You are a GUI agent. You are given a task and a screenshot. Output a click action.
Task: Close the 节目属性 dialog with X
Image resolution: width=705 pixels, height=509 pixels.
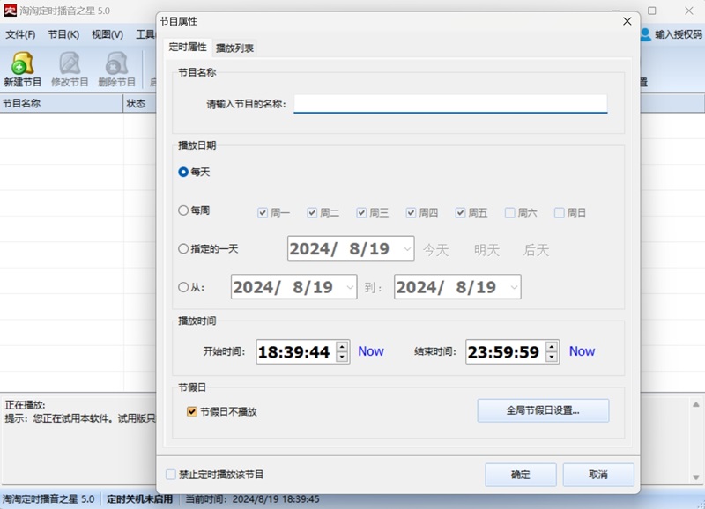pyautogui.click(x=627, y=20)
